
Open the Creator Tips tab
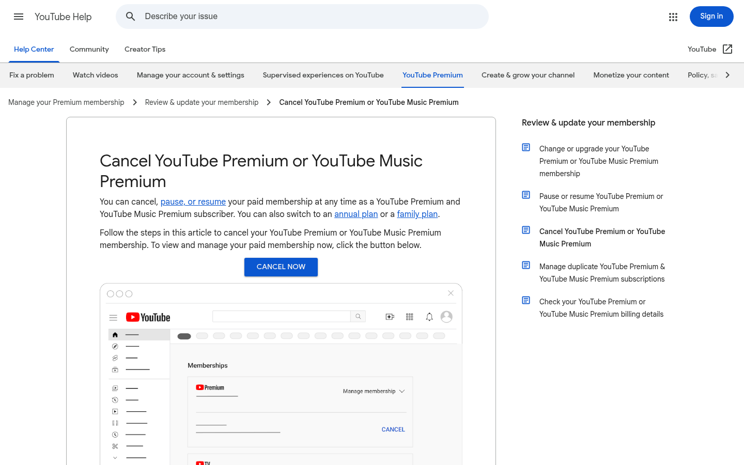click(x=145, y=49)
